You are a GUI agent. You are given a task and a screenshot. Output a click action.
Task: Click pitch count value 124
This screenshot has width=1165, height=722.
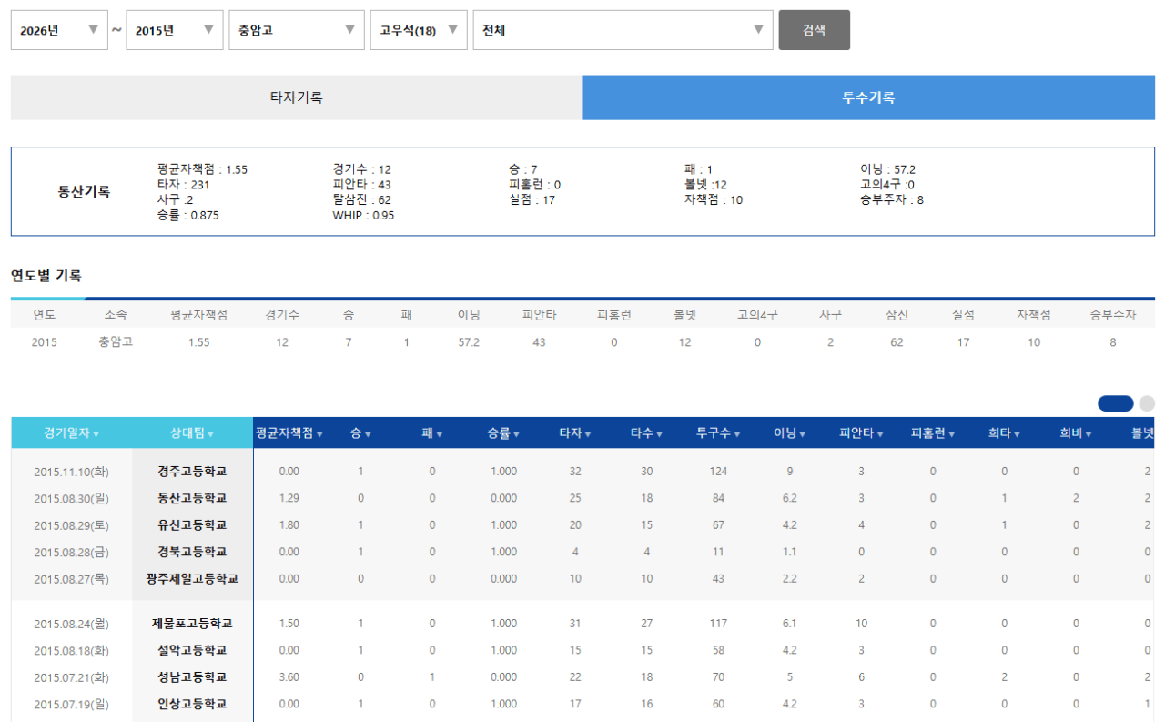pyautogui.click(x=718, y=472)
